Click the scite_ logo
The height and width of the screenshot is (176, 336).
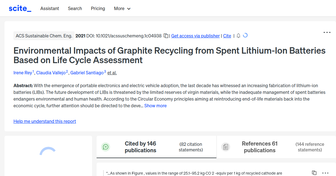pyautogui.click(x=20, y=8)
